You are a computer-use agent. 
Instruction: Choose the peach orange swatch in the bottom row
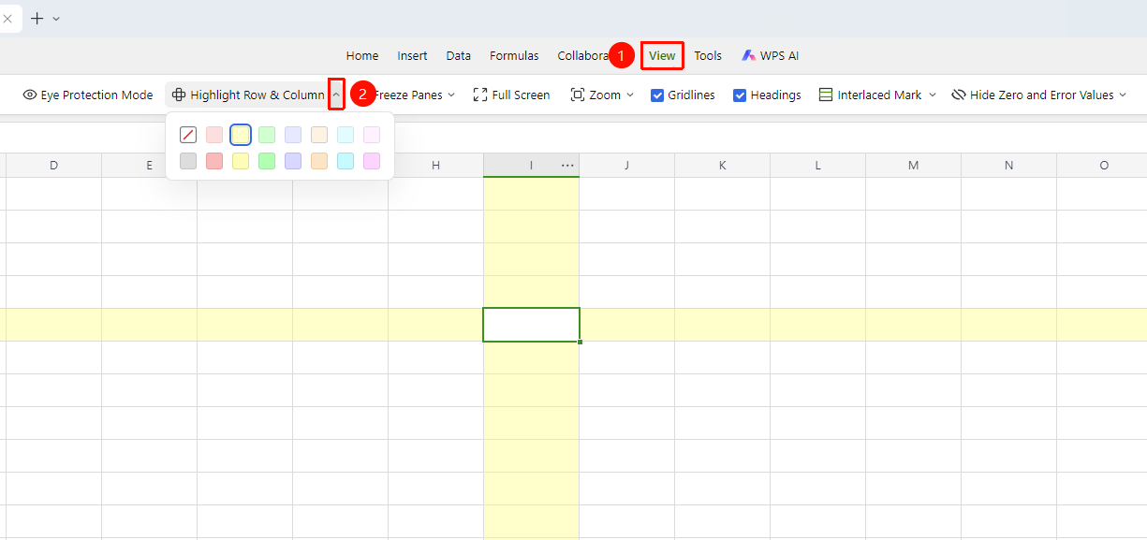pos(319,161)
